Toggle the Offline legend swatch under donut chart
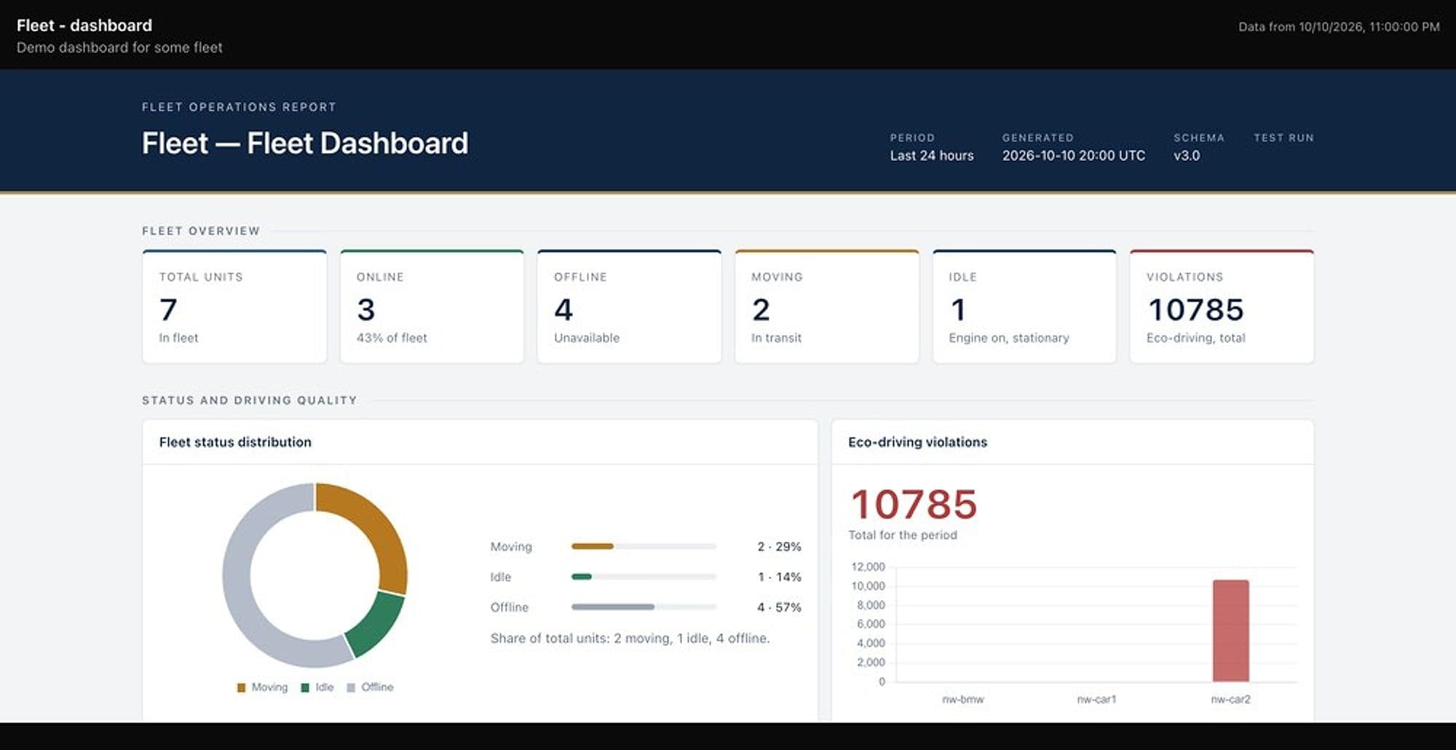Image resolution: width=1456 pixels, height=750 pixels. click(351, 687)
